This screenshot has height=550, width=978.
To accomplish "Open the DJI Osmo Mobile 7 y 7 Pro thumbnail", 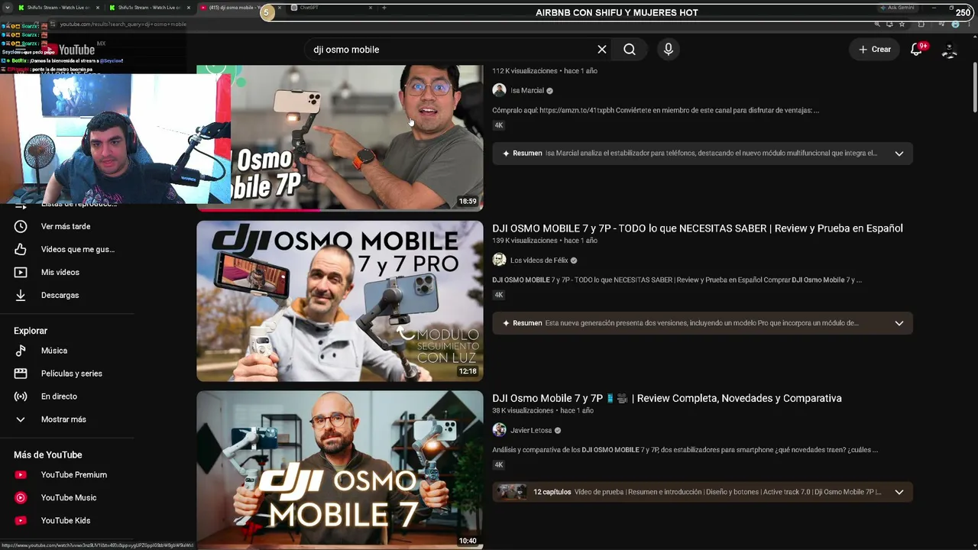I will (340, 301).
